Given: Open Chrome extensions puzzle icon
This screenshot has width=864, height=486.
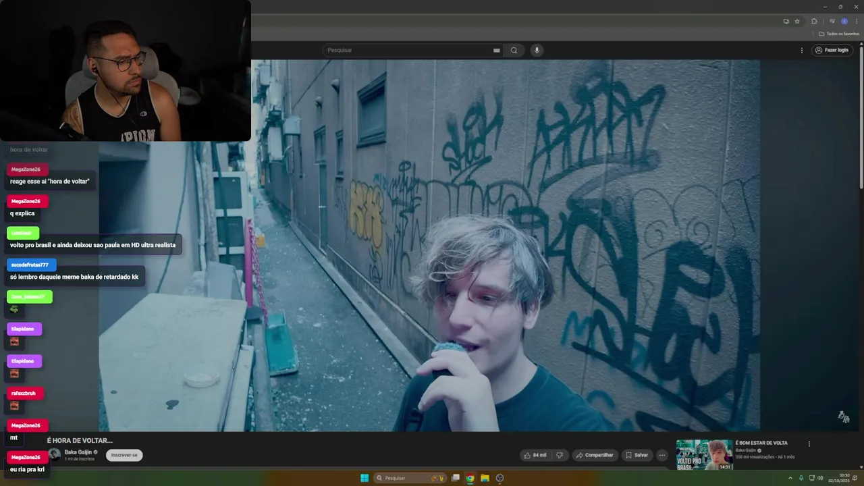Looking at the screenshot, I should 814,21.
